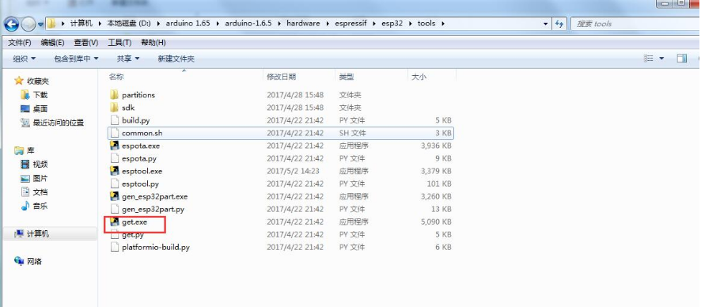
Task: Open the view options dropdown arrow
Action: (661, 59)
